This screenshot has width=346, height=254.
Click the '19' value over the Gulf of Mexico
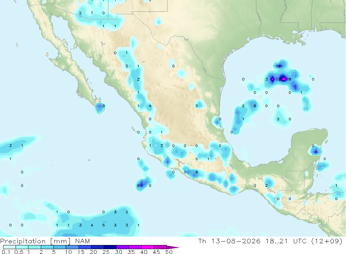(x=278, y=66)
